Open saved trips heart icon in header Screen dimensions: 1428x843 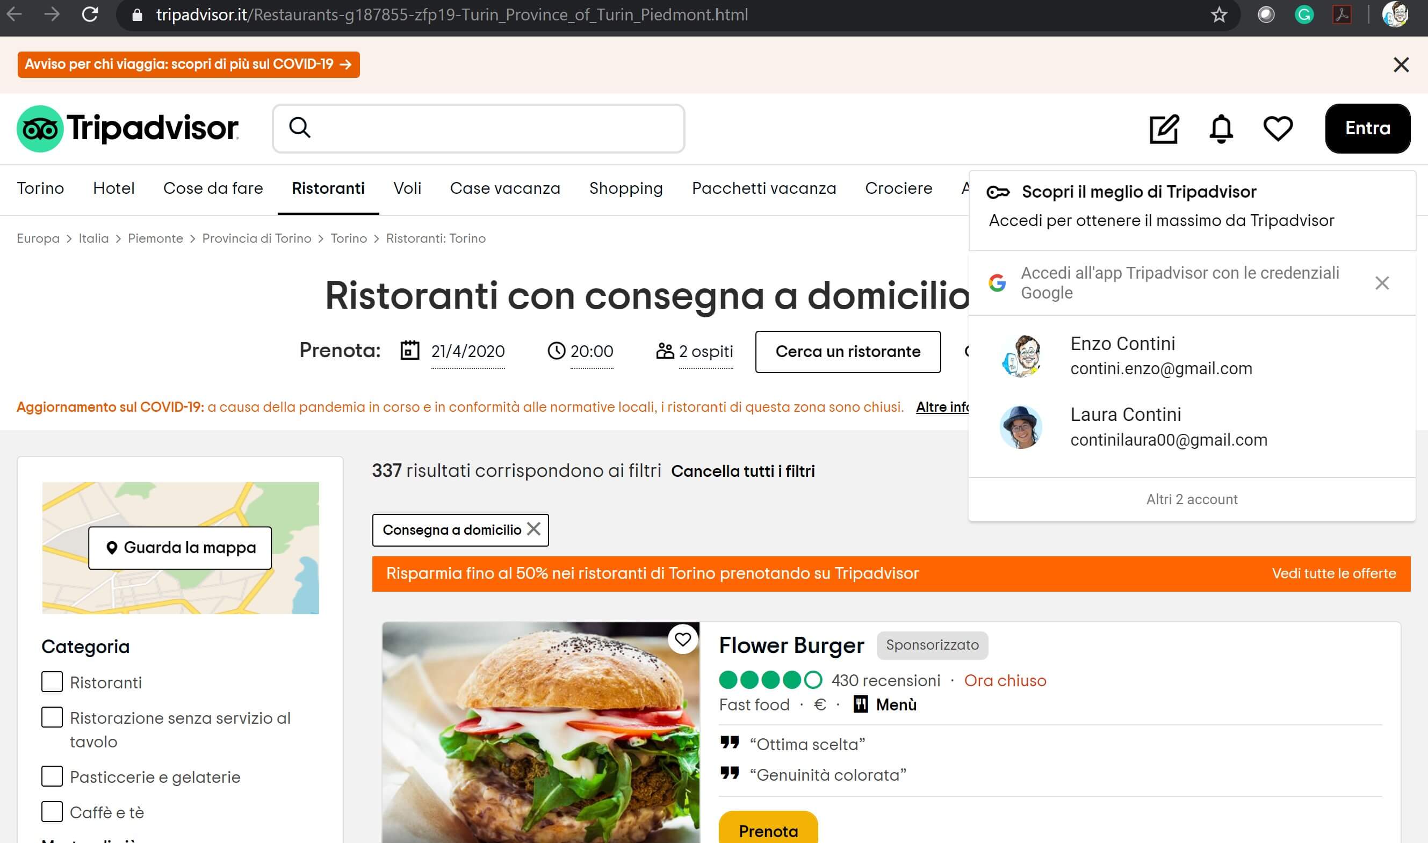point(1278,129)
